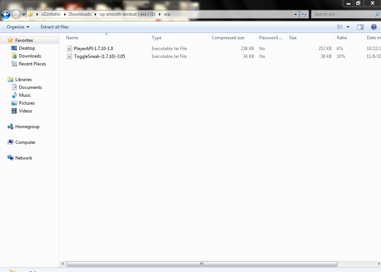Click the Pictures library icon
The width and height of the screenshot is (381, 272).
pos(14,103)
